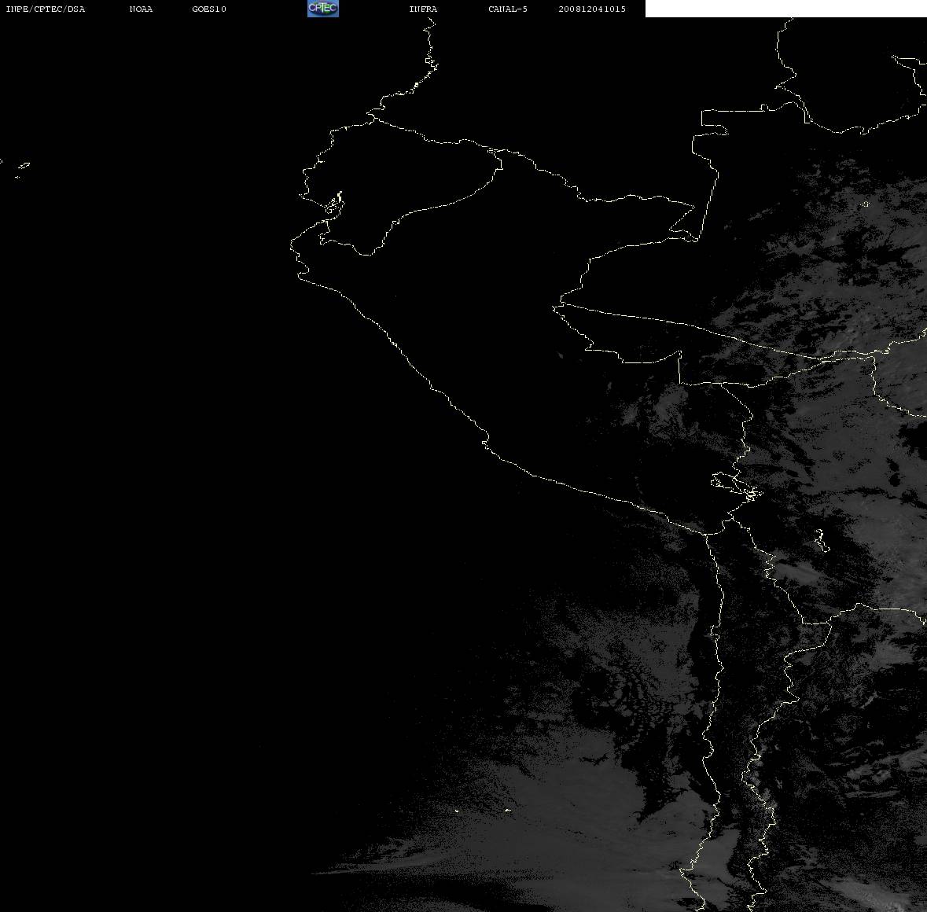Click the CPTEC logo in the header
Screen dimensions: 927x912
pos(323,9)
